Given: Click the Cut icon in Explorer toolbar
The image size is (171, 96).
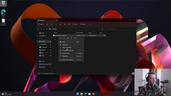Looking at the screenshot, I should pos(48,24).
